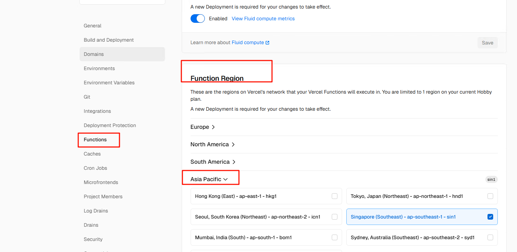Screen dimensions: 517x252
Task: Tick the Sydney, Australia syd1 checkbox
Action: tap(490, 237)
